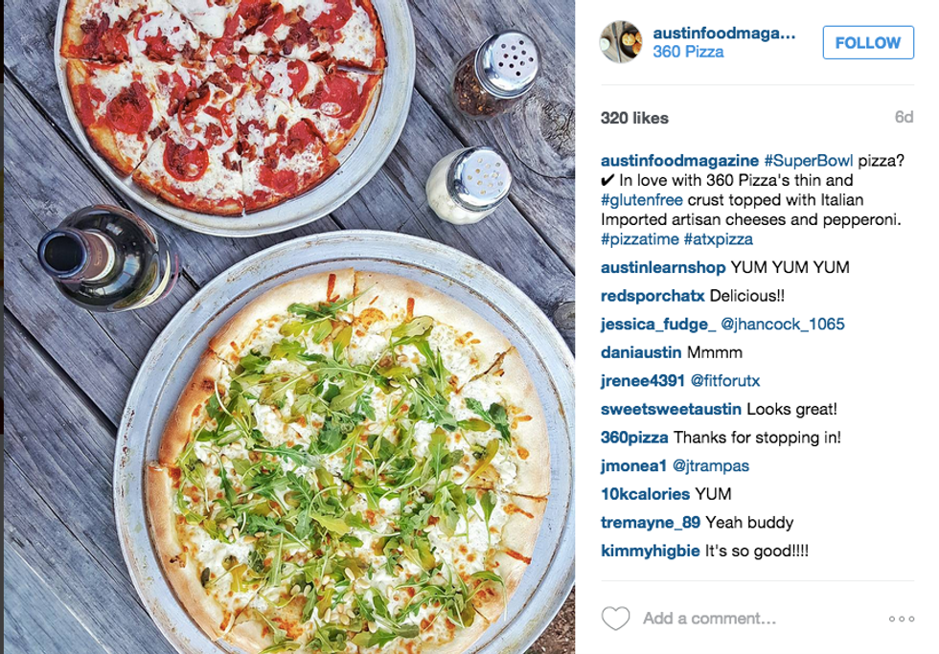
Task: Click the pizza photo
Action: (289, 327)
